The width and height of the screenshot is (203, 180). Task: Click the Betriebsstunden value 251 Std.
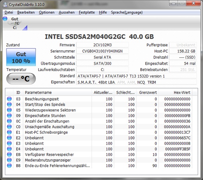[183, 70]
